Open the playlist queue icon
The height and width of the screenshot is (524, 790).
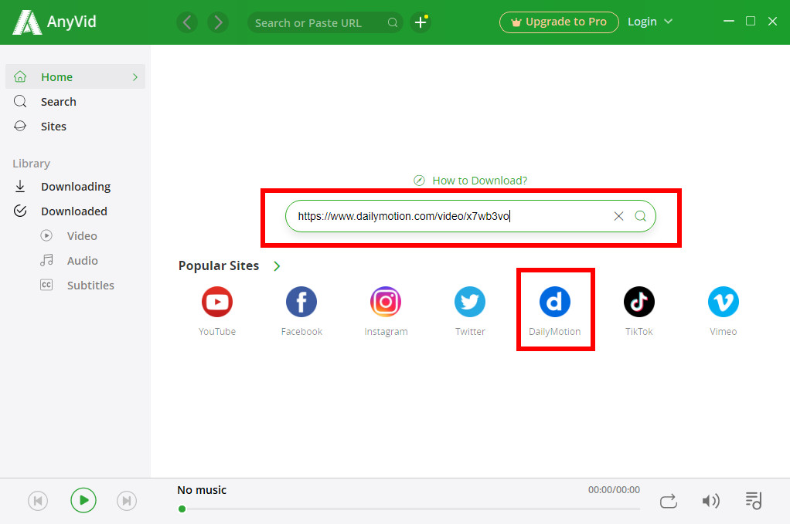(x=754, y=501)
